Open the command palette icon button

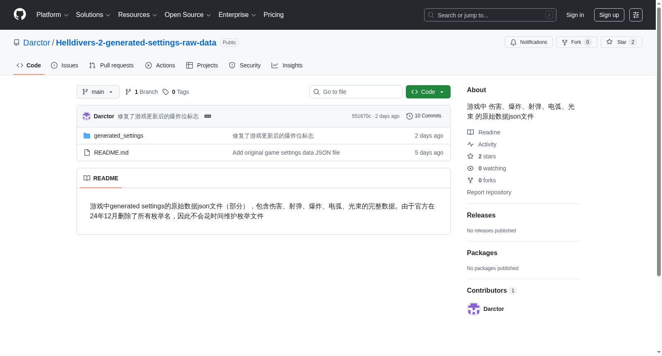coord(636,15)
